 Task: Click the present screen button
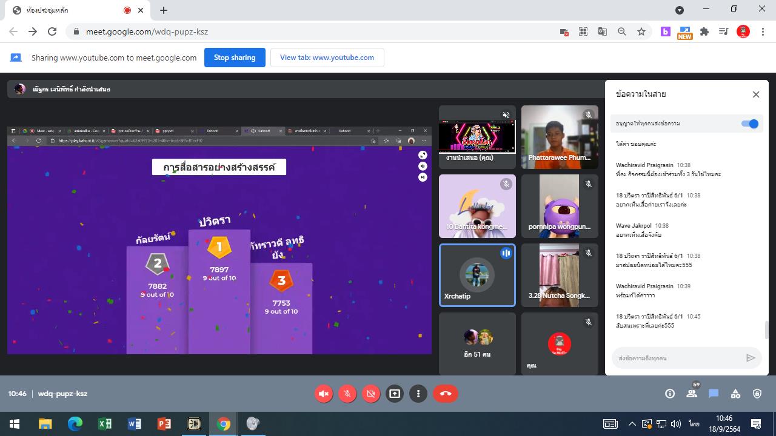click(395, 394)
